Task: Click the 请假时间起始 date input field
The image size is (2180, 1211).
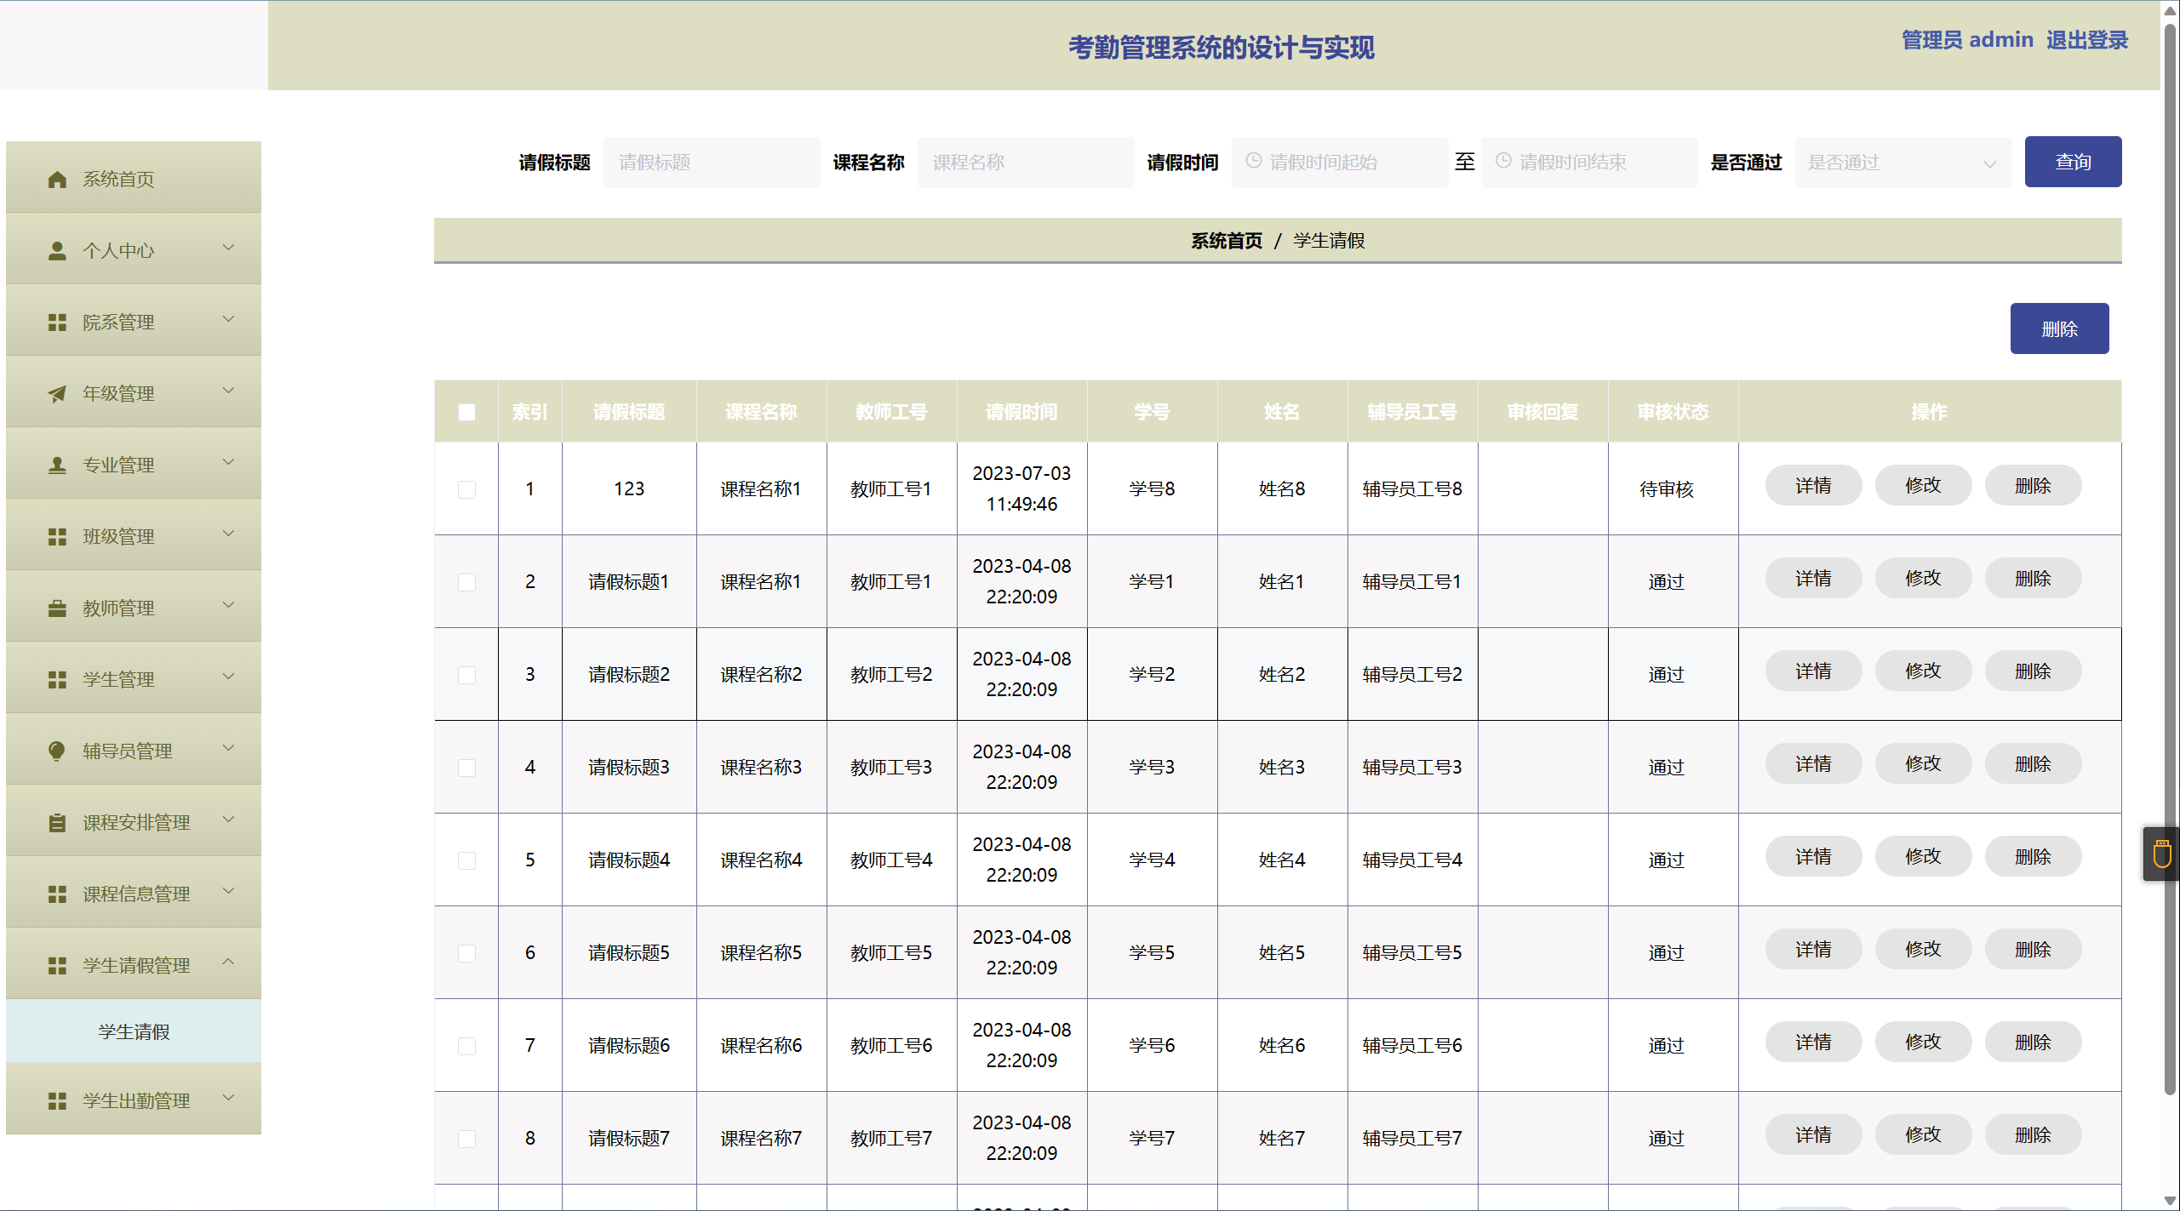Action: (x=1340, y=163)
